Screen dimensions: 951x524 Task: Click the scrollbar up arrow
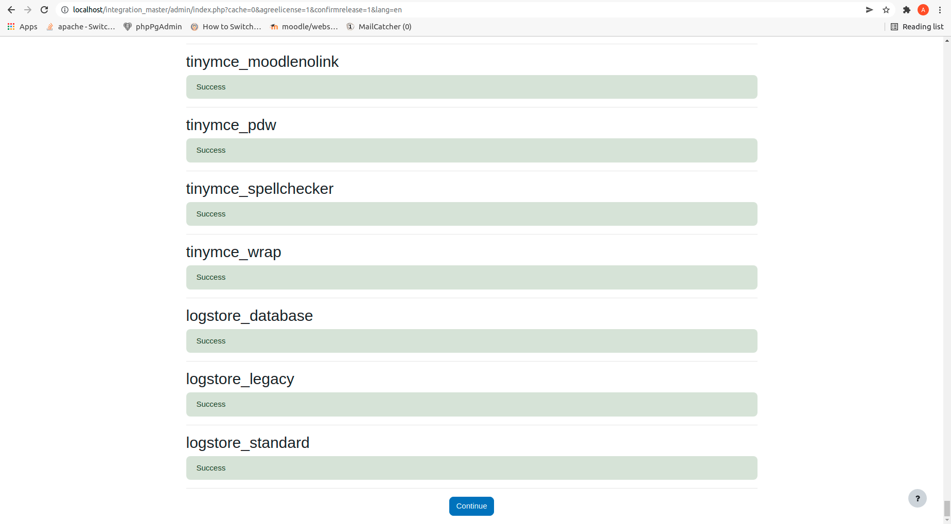(947, 41)
